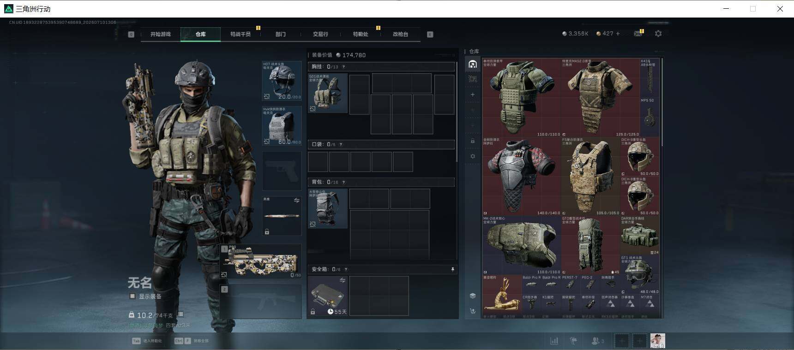
Task: Open the second warehouse sidebar icon
Action: click(472, 79)
